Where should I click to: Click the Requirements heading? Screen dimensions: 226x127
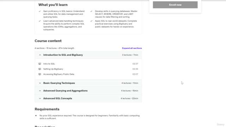coord(47,109)
